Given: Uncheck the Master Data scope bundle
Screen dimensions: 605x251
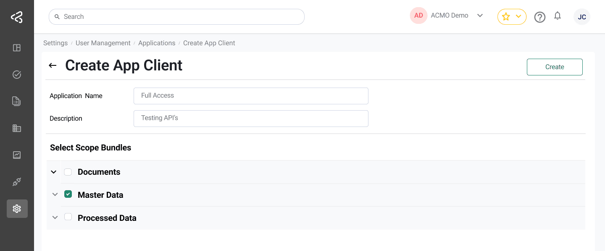Looking at the screenshot, I should [68, 194].
